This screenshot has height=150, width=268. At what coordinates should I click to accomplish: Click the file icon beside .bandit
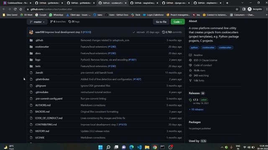click(31, 72)
